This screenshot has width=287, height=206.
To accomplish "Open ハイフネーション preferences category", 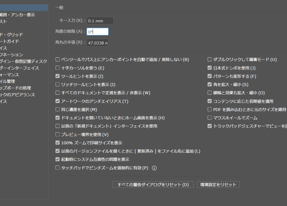I will (x=11, y=55).
